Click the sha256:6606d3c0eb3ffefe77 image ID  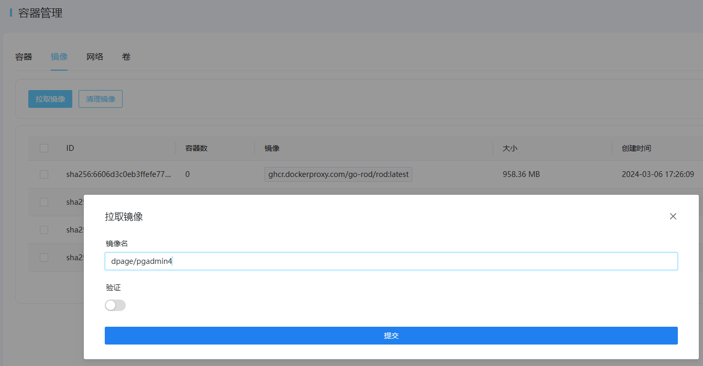[x=118, y=174]
